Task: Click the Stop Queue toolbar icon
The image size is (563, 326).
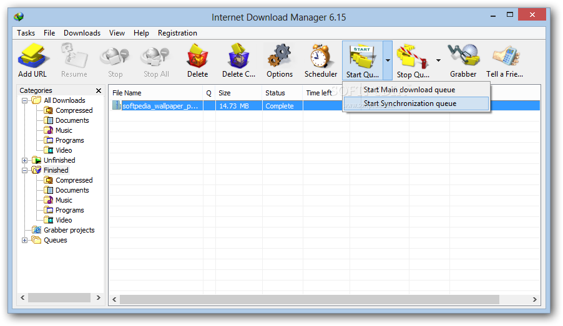Action: tap(413, 56)
